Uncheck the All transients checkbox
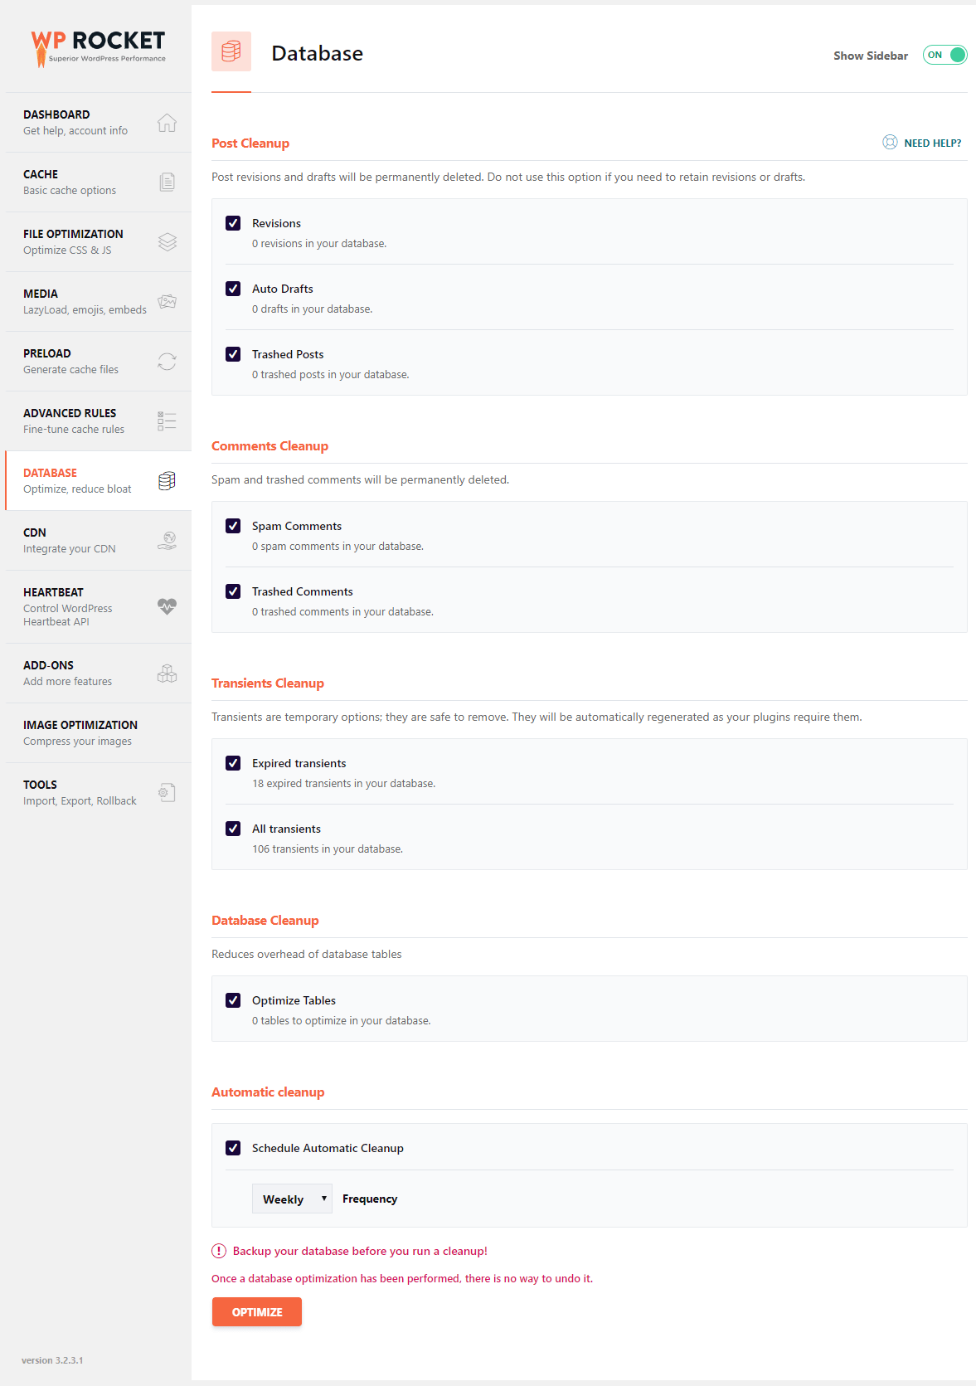This screenshot has height=1386, width=976. (233, 829)
